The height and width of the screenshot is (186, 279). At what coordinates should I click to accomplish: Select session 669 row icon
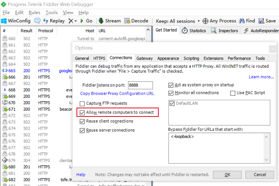pos(5,96)
